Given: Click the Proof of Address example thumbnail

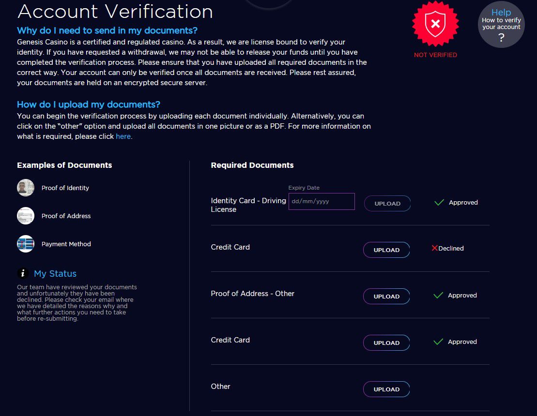Looking at the screenshot, I should coord(26,216).
